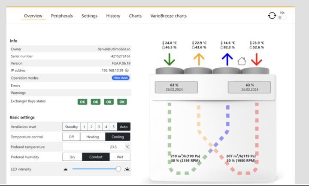Click the right filter 63 % panel
The height and width of the screenshot is (186, 309).
pyautogui.click(x=249, y=87)
